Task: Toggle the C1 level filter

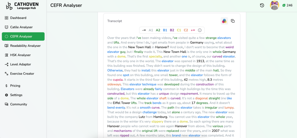Action: 179,30
